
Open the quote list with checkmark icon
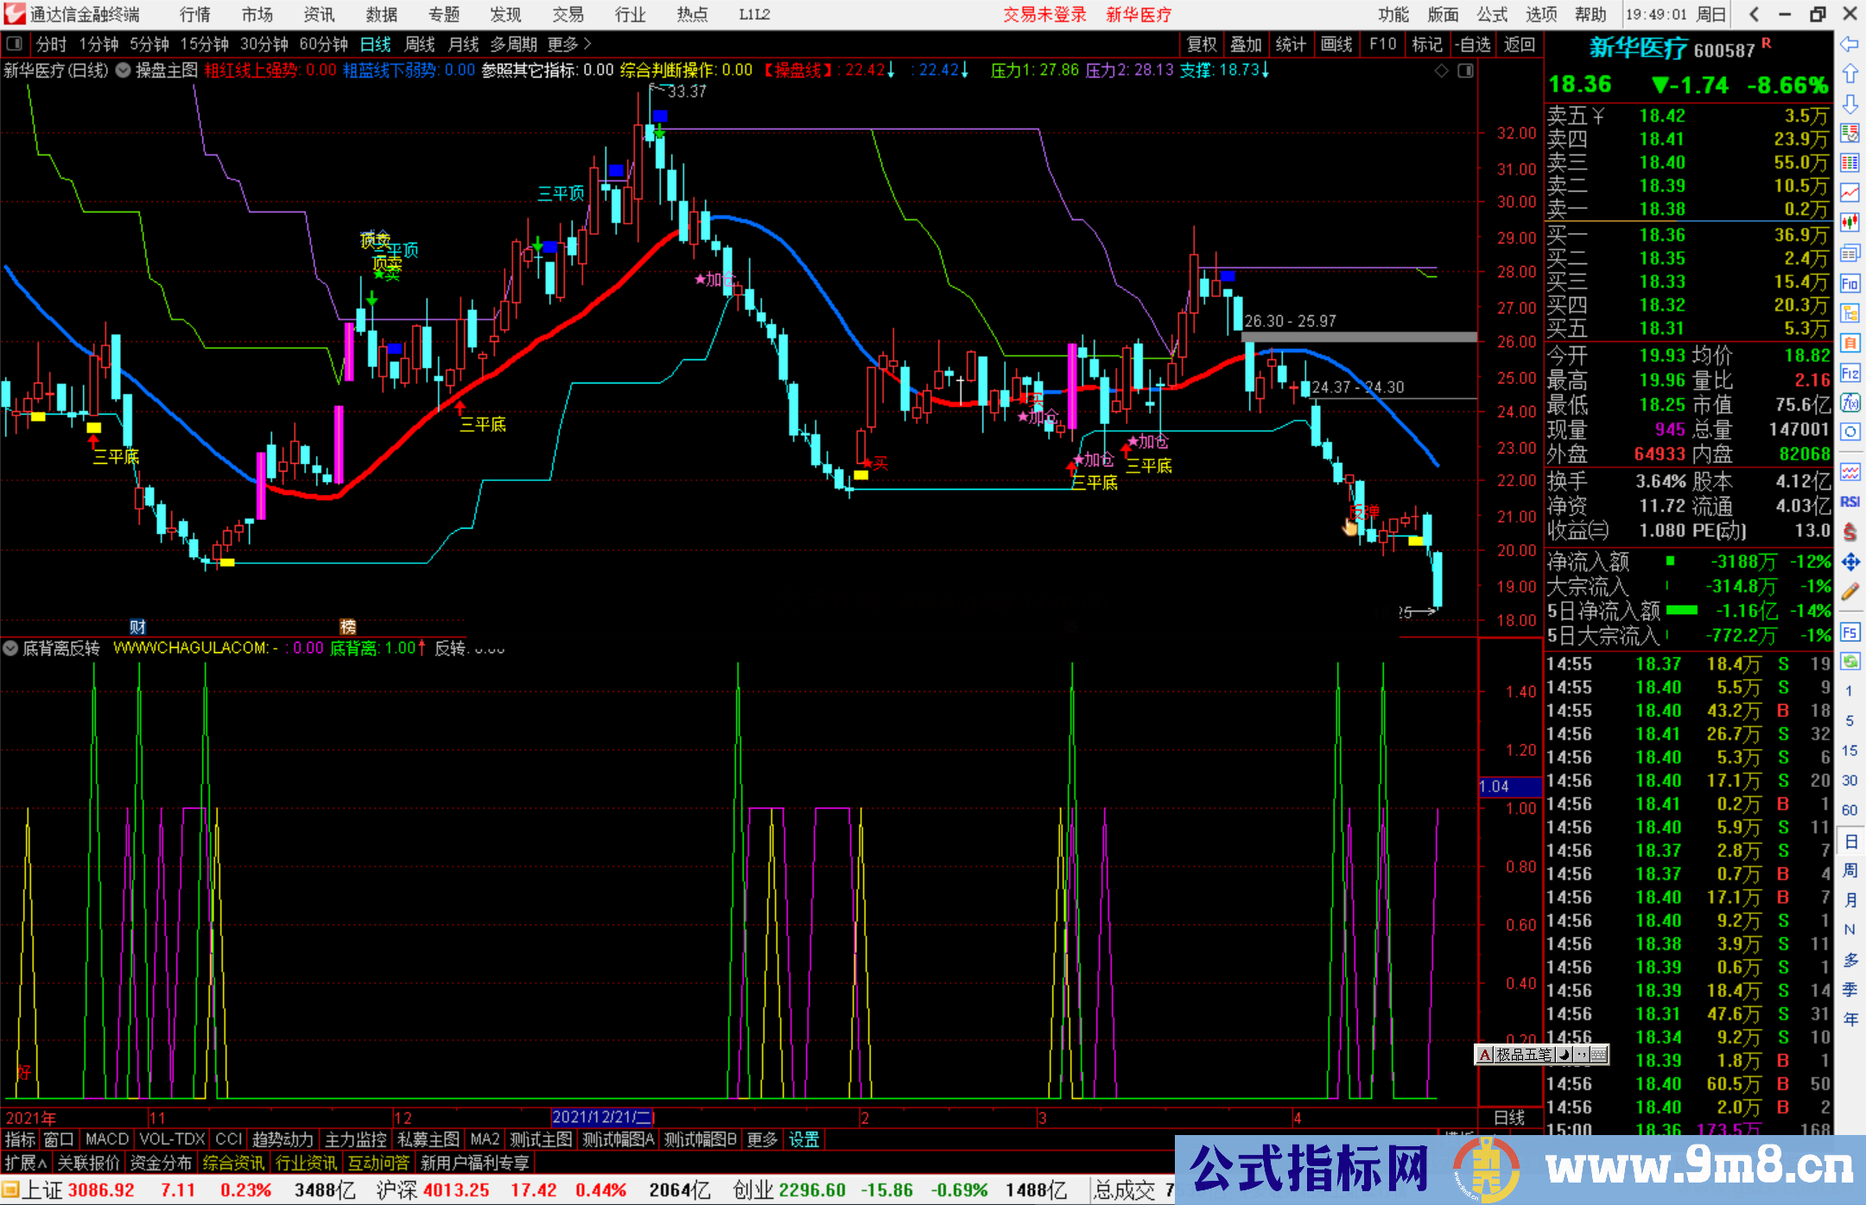point(1850,133)
